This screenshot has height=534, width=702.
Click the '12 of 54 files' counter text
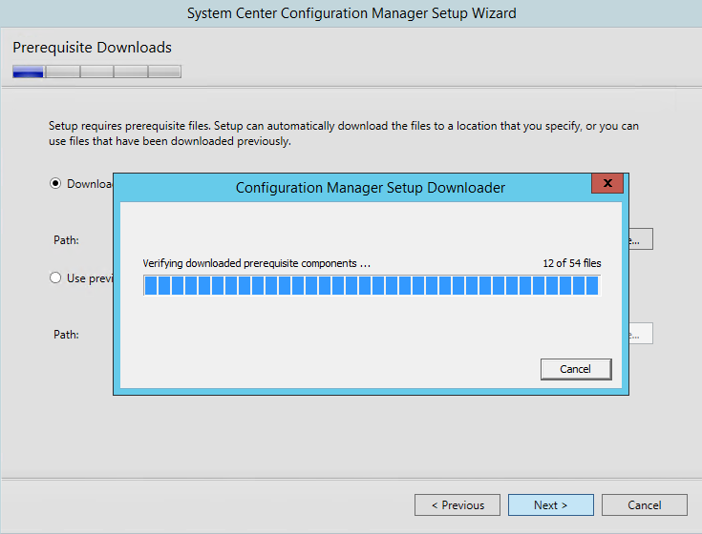pyautogui.click(x=572, y=263)
